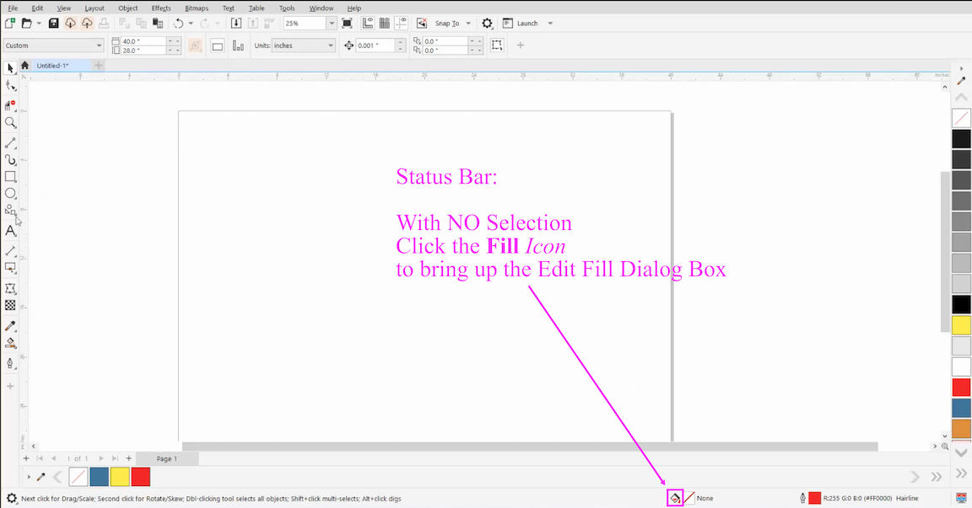Select the Zoom tool in toolbox

10,123
